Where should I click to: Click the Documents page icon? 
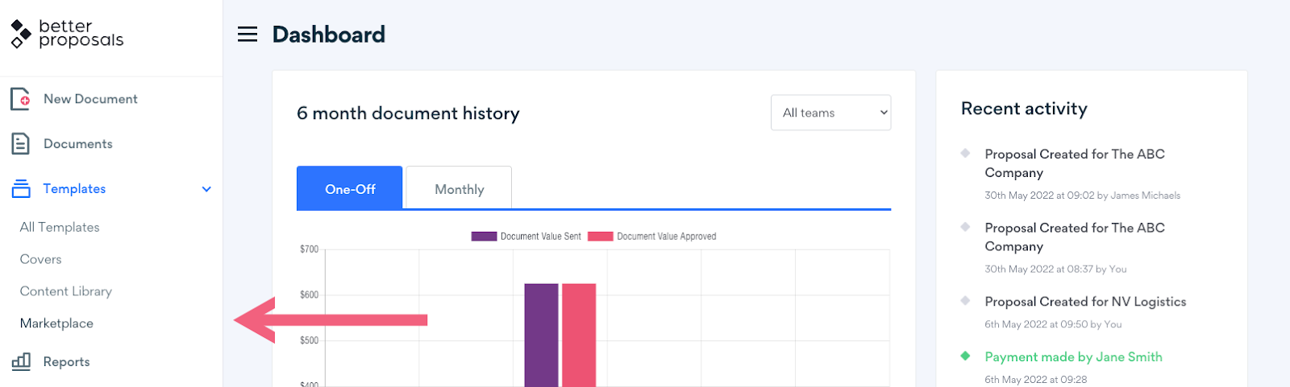[21, 144]
